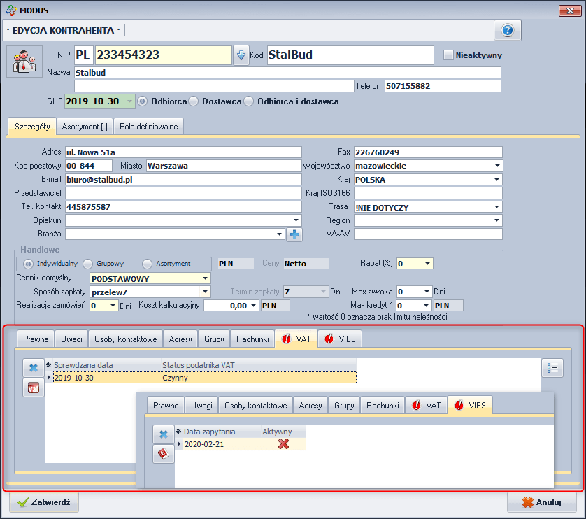The height and width of the screenshot is (519, 586).
Task: Open the Rabat percentage dropdown
Action: click(x=427, y=264)
